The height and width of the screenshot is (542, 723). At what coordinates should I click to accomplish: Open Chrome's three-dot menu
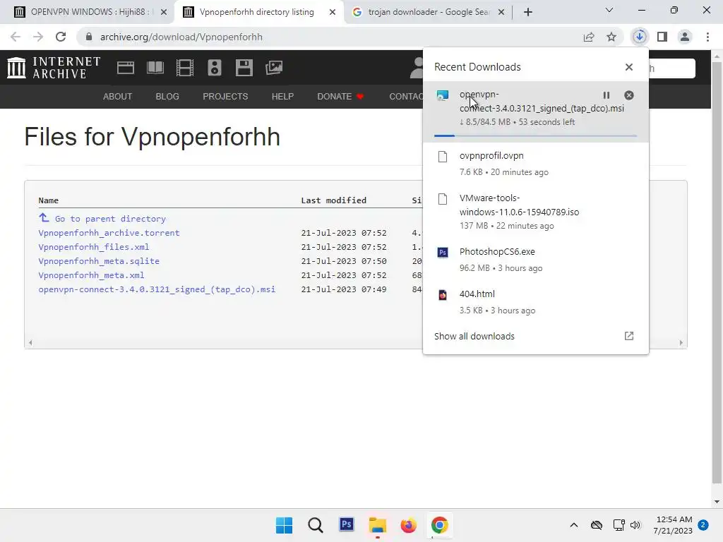(x=707, y=37)
